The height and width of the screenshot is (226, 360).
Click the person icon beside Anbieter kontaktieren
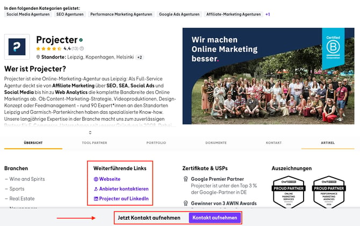[x=96, y=189]
